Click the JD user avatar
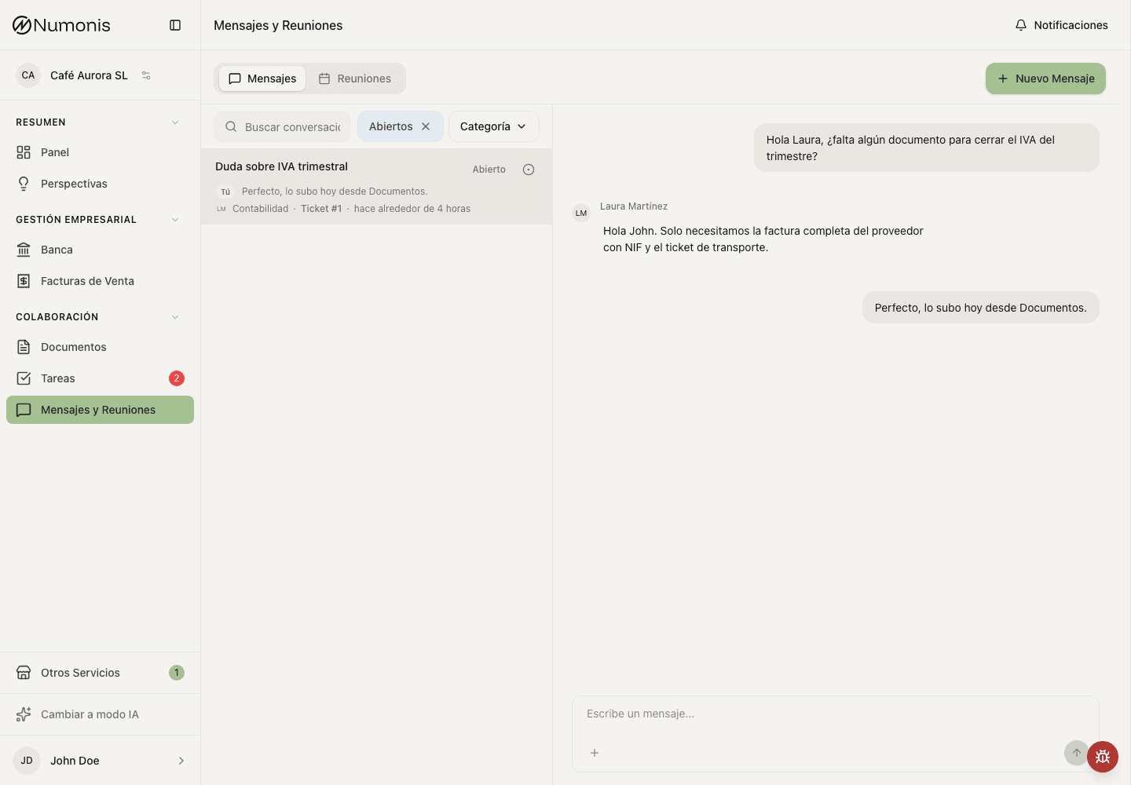1131x785 pixels. (27, 761)
